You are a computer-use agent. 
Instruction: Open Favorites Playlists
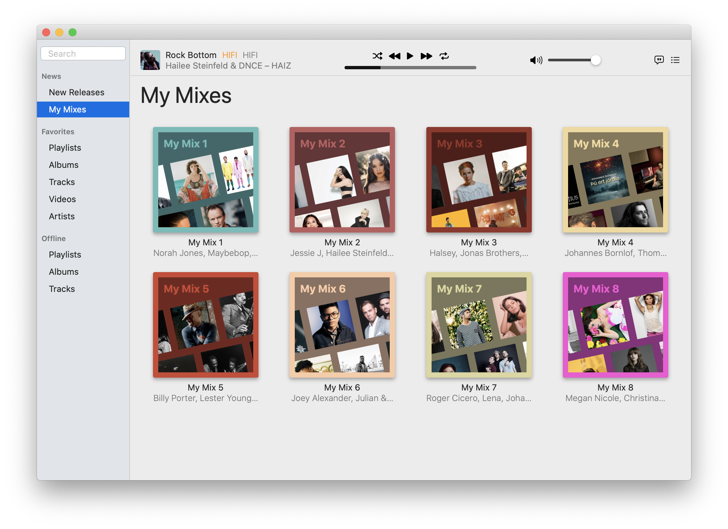pyautogui.click(x=83, y=148)
